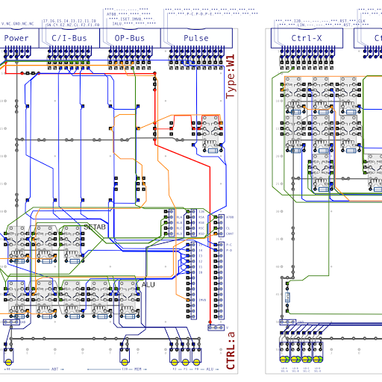Click the LD-C yellow-green LED pair
Viewport: 382px width, 382px height.
tap(307, 360)
